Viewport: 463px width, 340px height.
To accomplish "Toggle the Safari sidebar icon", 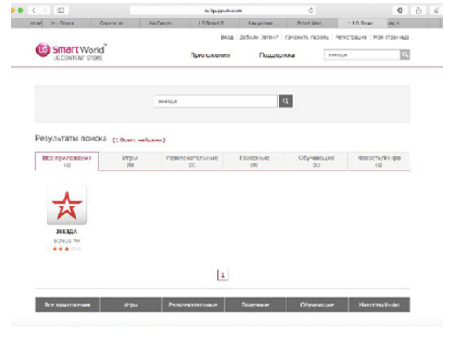I will [61, 11].
